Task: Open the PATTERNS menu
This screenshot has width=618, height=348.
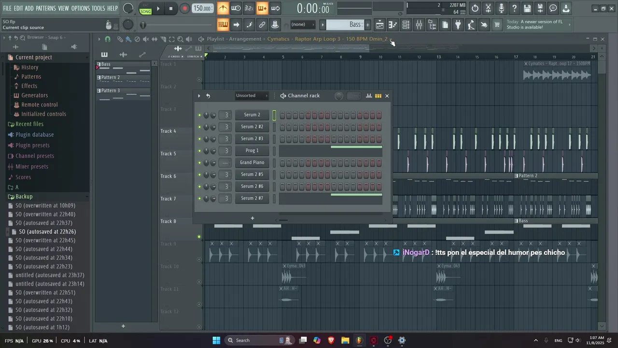Action: [46, 8]
